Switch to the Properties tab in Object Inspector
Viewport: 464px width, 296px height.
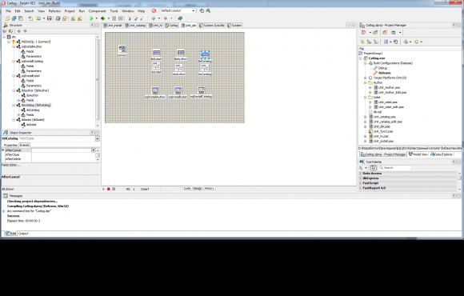coord(10,145)
